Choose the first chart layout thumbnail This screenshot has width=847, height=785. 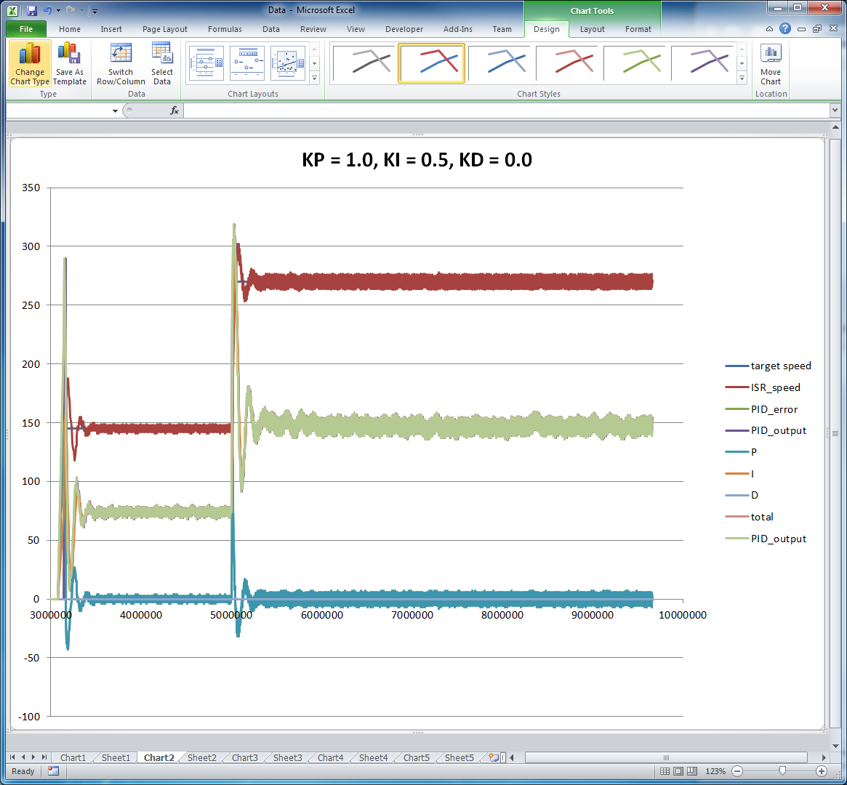(x=206, y=64)
